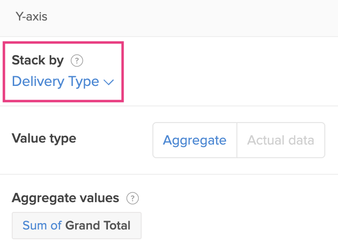Click the word Aggregate in blue
Viewport: 338px width, 250px height.
point(195,140)
